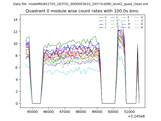Select the blue legend entry for module 2

(x=101, y=24)
